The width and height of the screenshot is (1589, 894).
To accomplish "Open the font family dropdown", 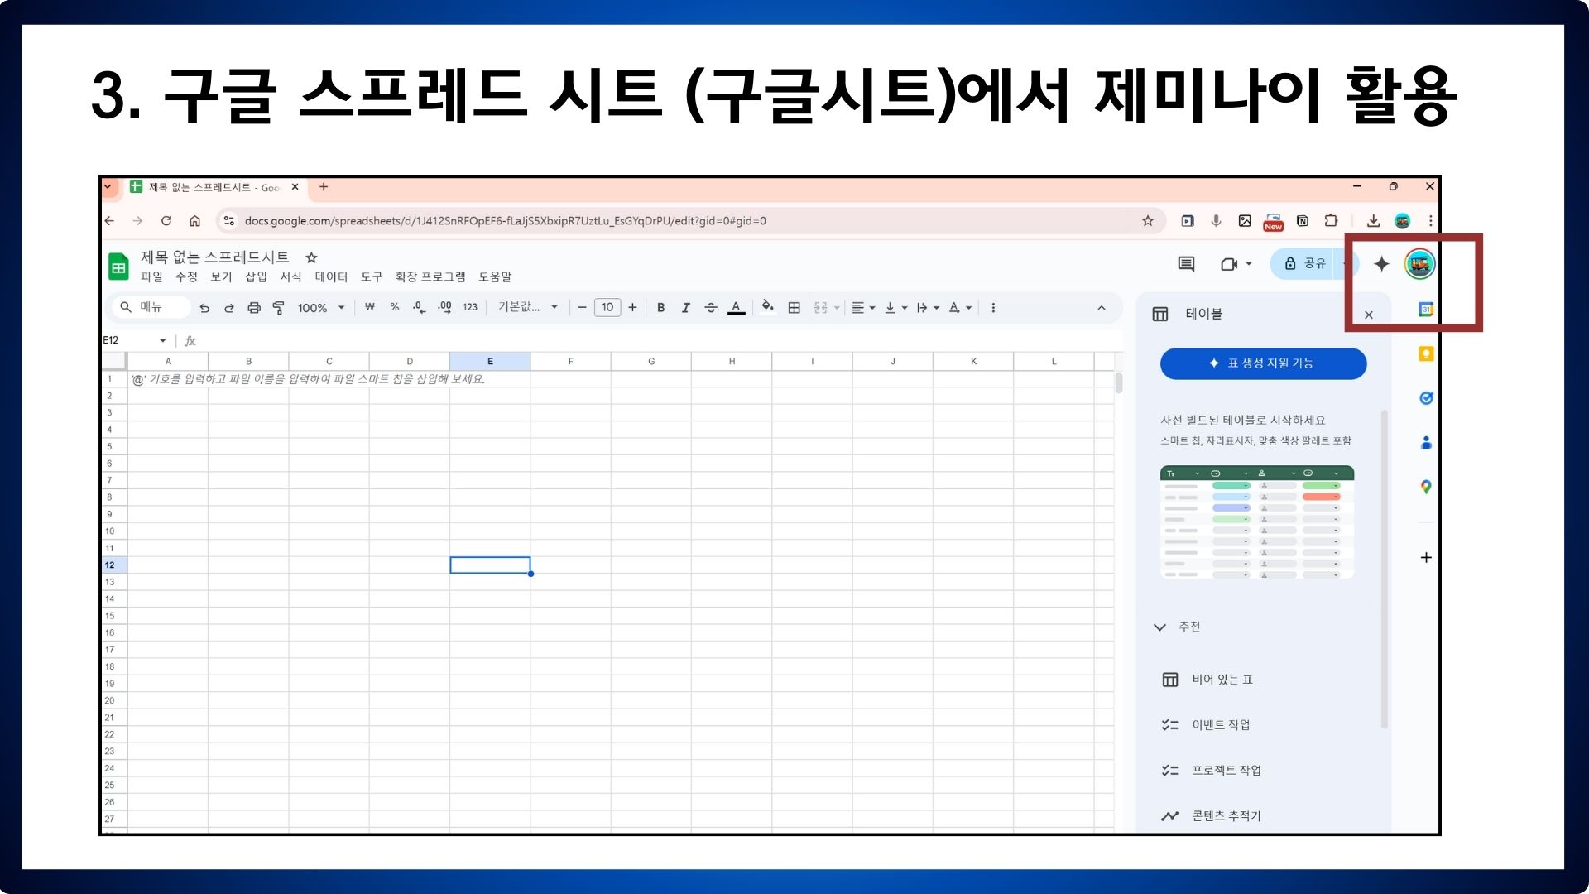I will coord(527,307).
